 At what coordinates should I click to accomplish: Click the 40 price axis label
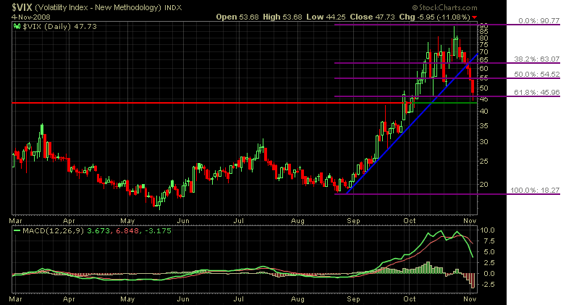483,112
